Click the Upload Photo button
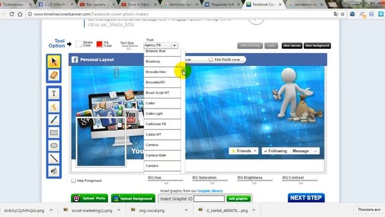 point(90,198)
